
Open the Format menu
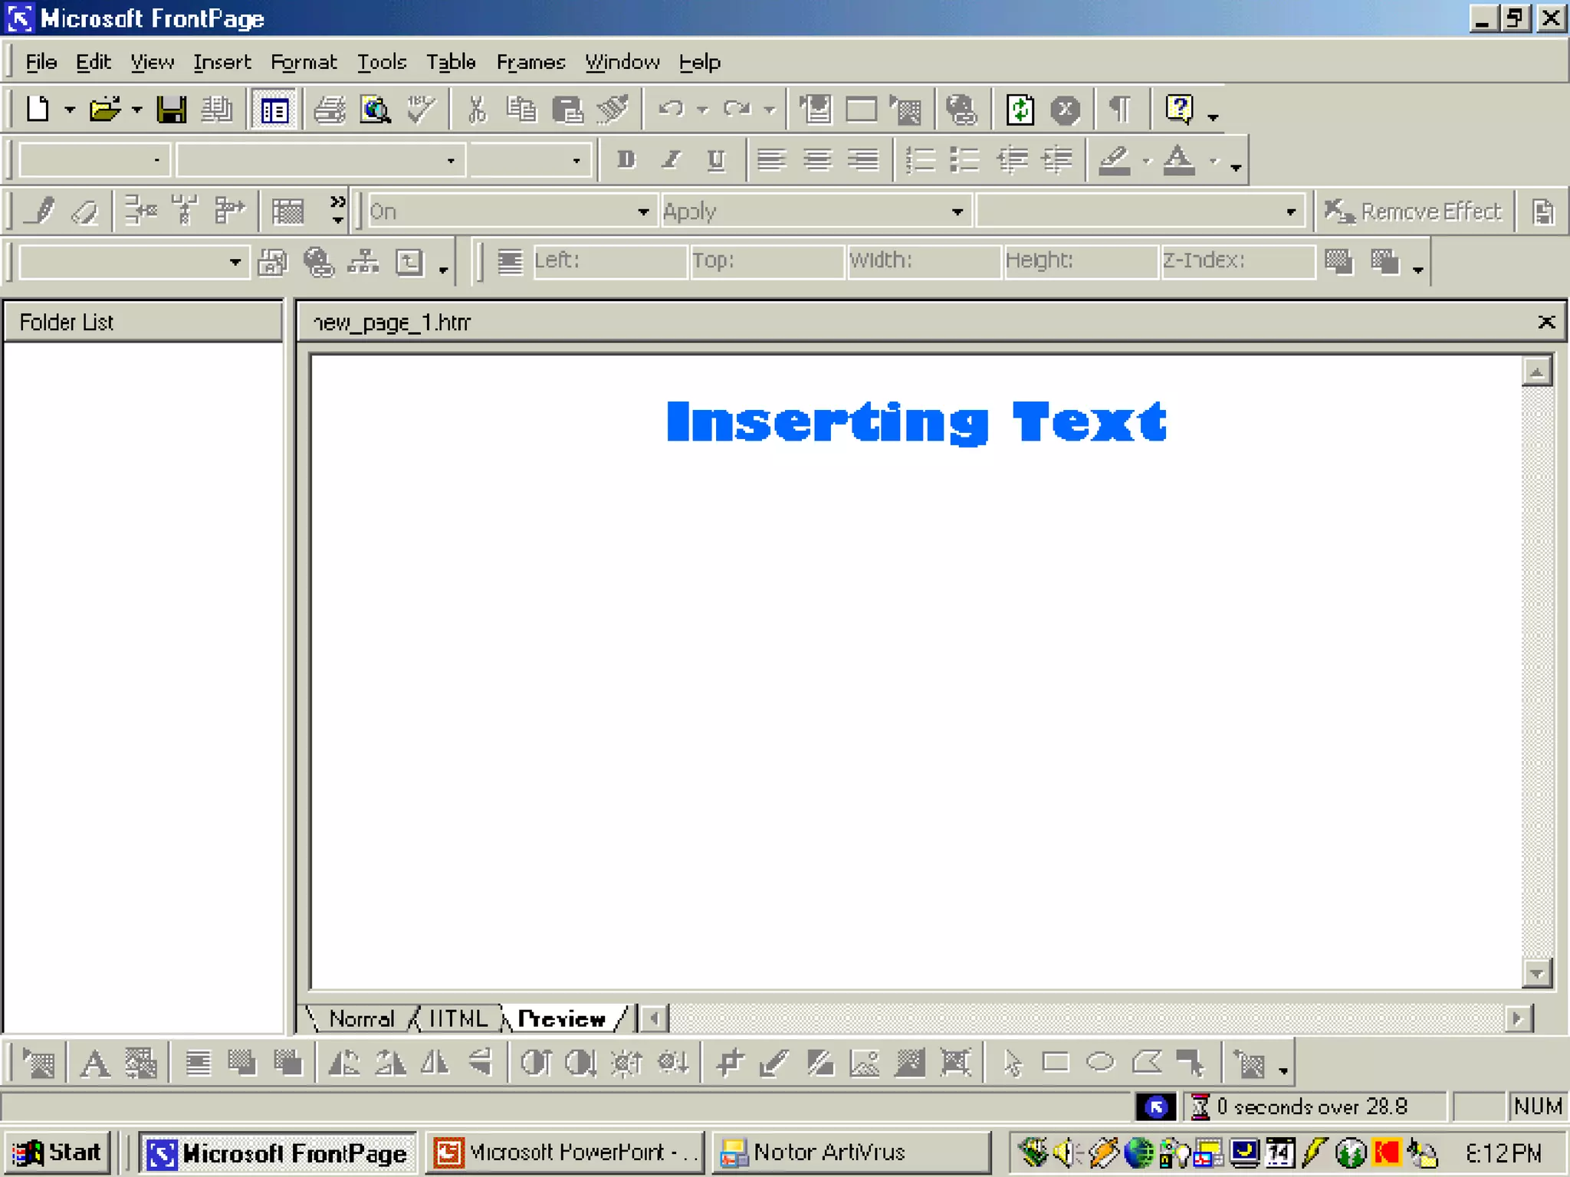(304, 62)
